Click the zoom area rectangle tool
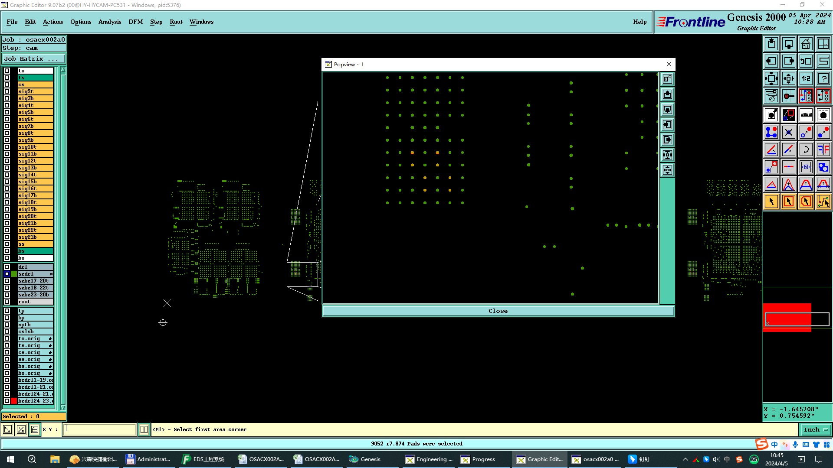Viewport: 833px width, 468px height. (823, 44)
